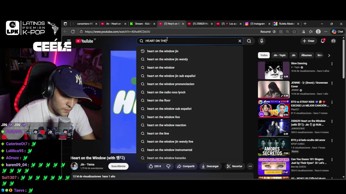Open Copilot Chat button in toolbar
346x194 pixels.
pyautogui.click(x=337, y=32)
